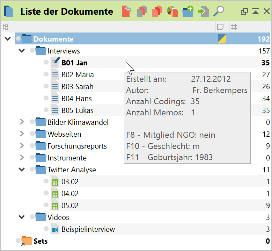Collapse the Dokumente root node
Viewport: 272px width, 251px height.
(x=8, y=38)
